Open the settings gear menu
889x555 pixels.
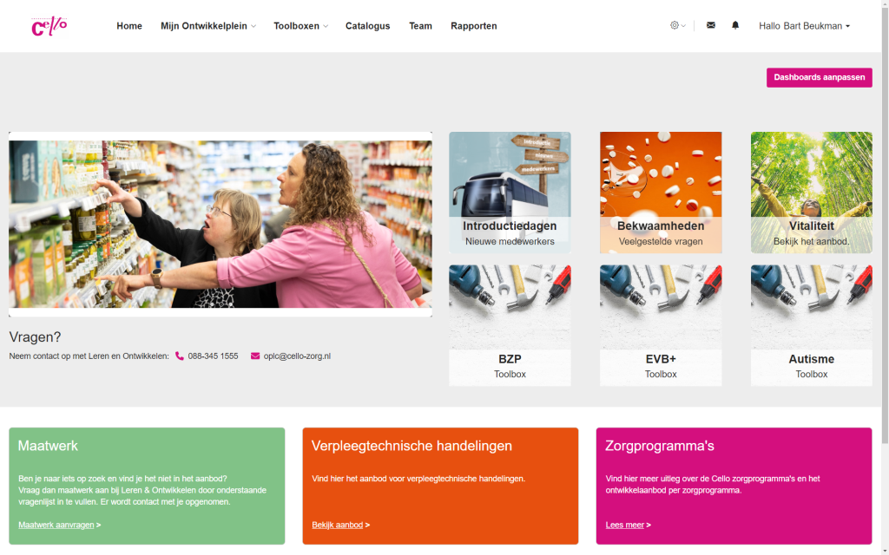click(677, 25)
